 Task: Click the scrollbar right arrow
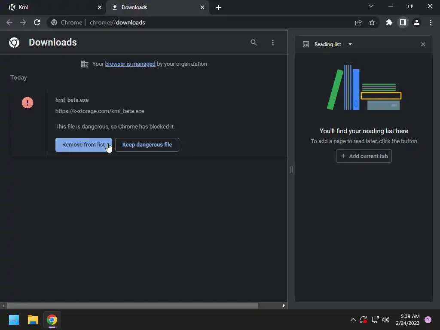(284, 306)
